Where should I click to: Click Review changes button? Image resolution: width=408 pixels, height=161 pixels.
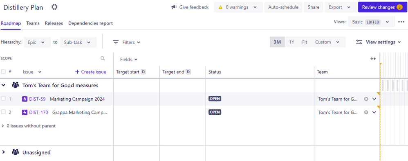pyautogui.click(x=382, y=7)
